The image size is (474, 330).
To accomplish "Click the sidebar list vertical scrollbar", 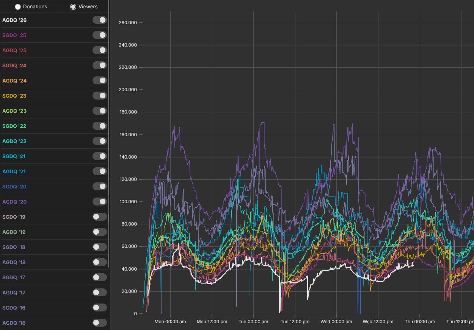I will [109, 134].
